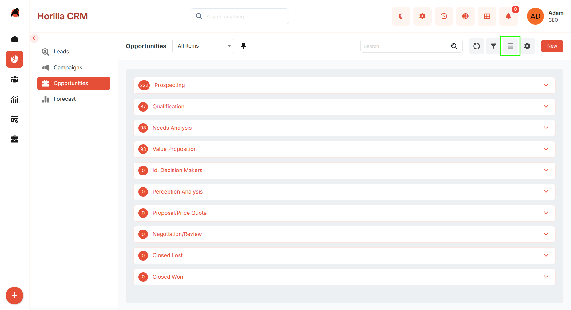Open the pie chart sales module icon
The height and width of the screenshot is (310, 571).
point(14,59)
